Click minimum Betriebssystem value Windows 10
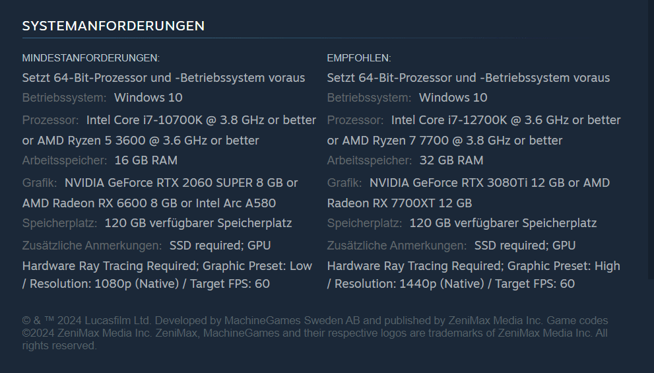The width and height of the screenshot is (654, 373). [148, 98]
